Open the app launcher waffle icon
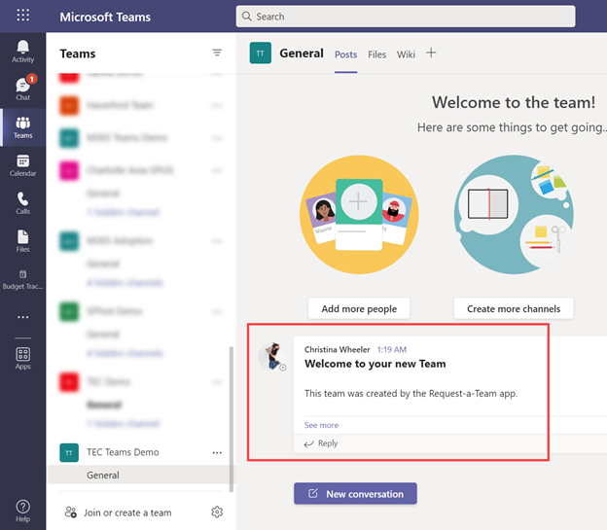 22,16
